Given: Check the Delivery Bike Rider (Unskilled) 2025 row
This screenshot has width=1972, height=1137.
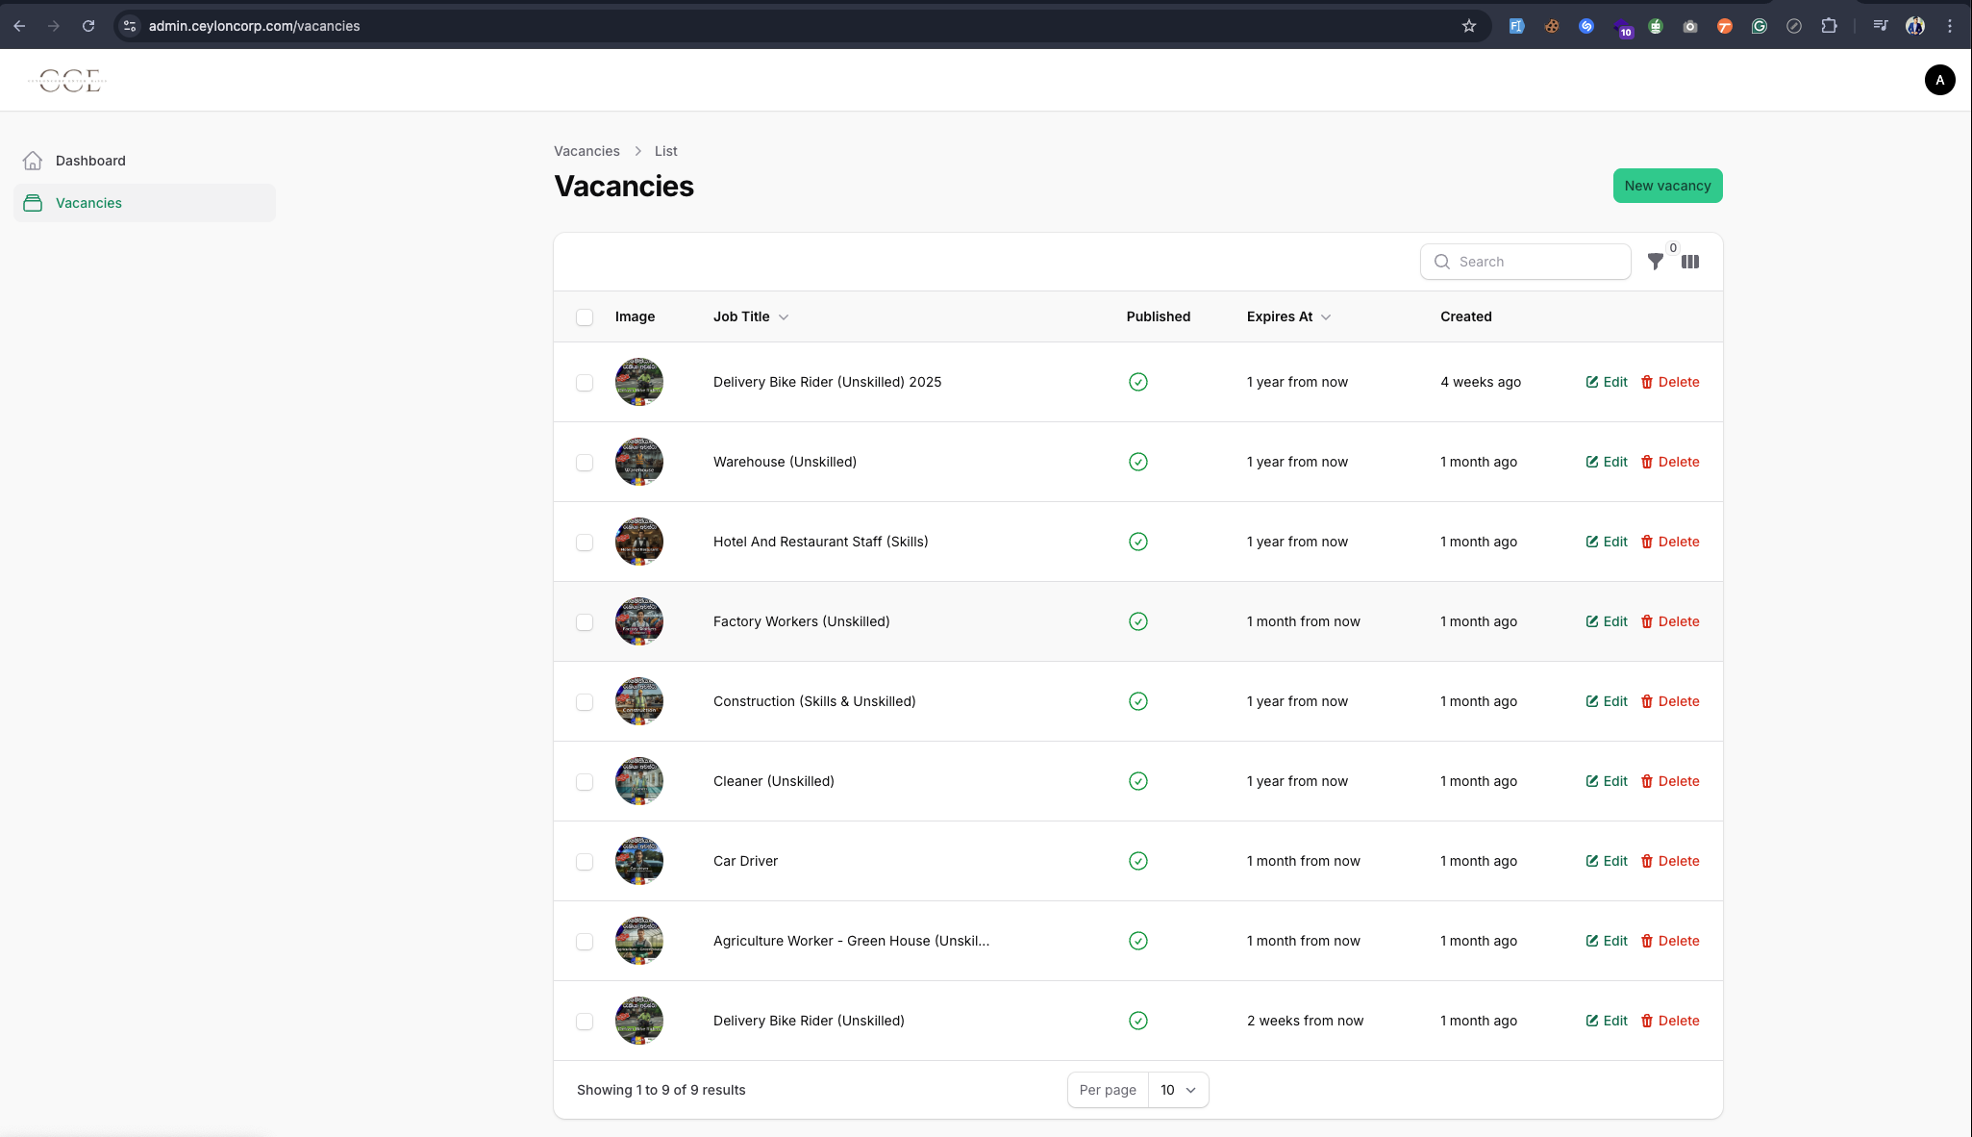Looking at the screenshot, I should [x=585, y=383].
